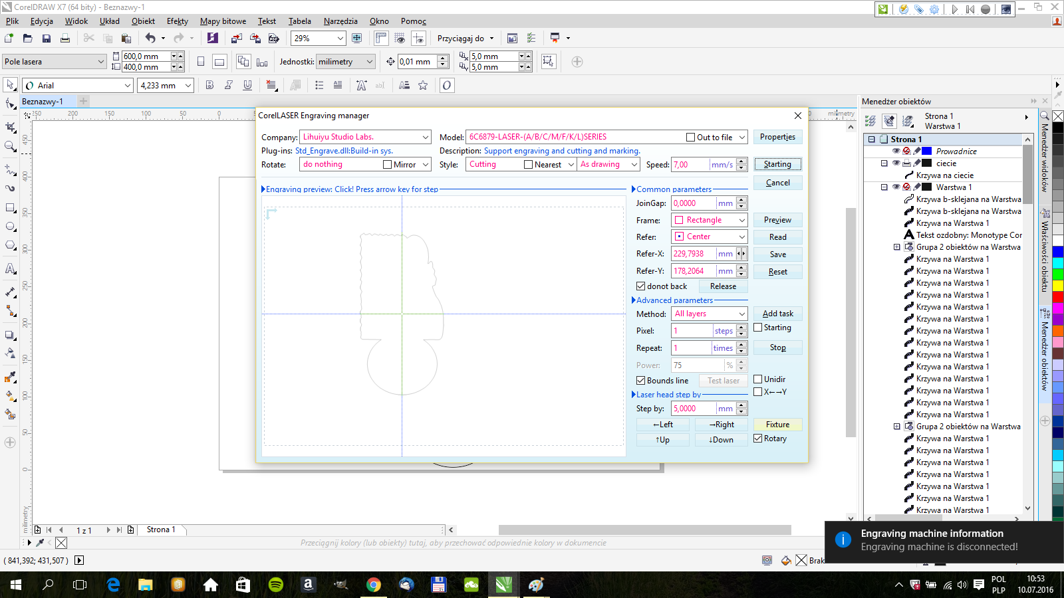Screen dimensions: 1064x598
Task: Click the Save icon in the standard toolbar
Action: [x=47, y=39]
